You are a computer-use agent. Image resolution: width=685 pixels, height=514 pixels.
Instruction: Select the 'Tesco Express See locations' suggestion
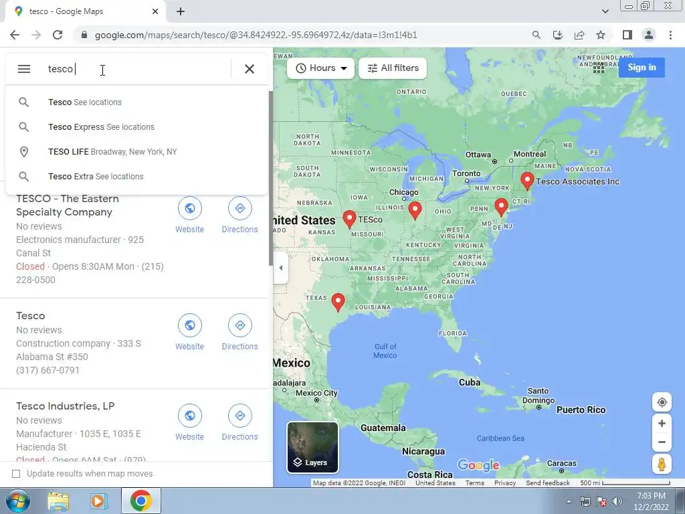pyautogui.click(x=136, y=127)
